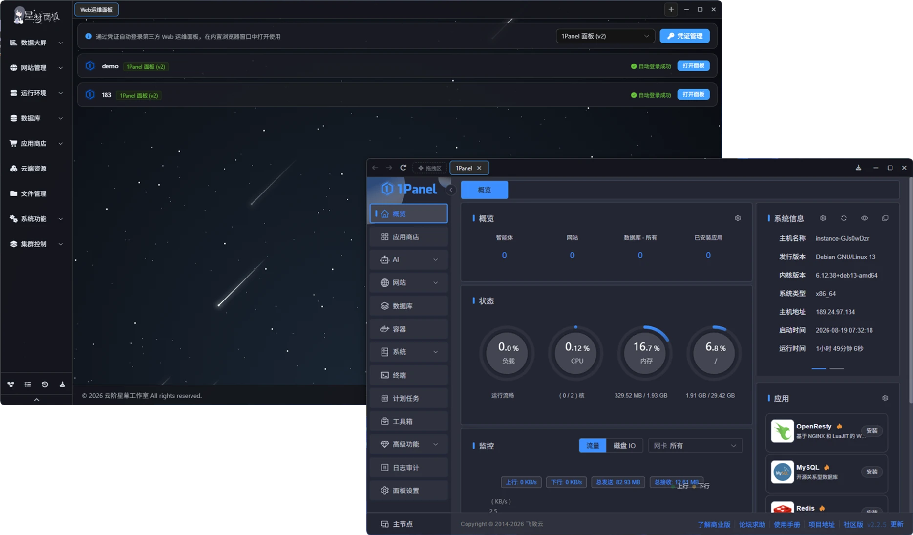Refresh the 系统信息 panel
This screenshot has height=535, width=913.
(x=844, y=218)
